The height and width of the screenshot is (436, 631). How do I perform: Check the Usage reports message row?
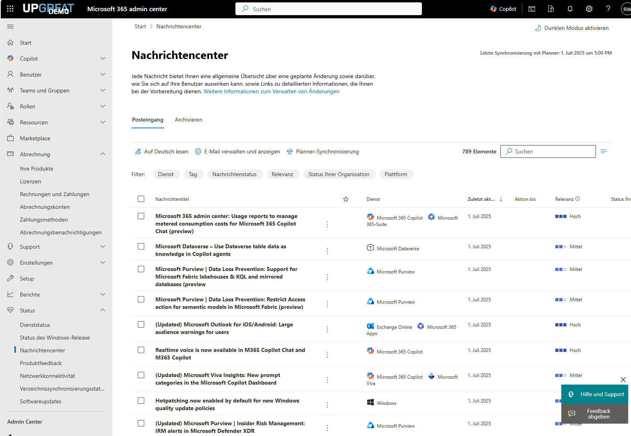pyautogui.click(x=141, y=216)
